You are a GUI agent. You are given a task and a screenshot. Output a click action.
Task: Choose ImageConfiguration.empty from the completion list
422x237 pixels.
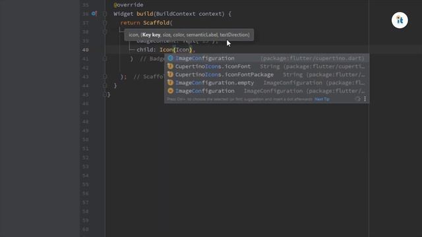[x=266, y=82]
